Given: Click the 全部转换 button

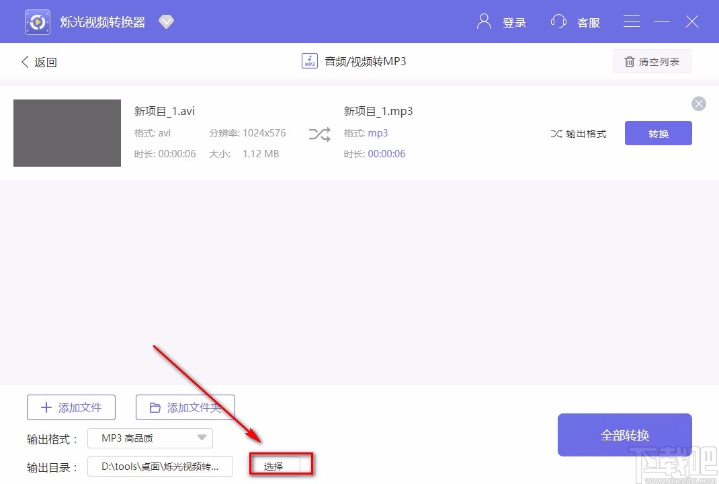Looking at the screenshot, I should (624, 434).
